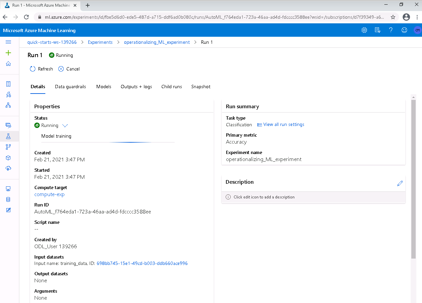Open the directory and subscription icon
The width and height of the screenshot is (422, 303).
click(x=378, y=30)
